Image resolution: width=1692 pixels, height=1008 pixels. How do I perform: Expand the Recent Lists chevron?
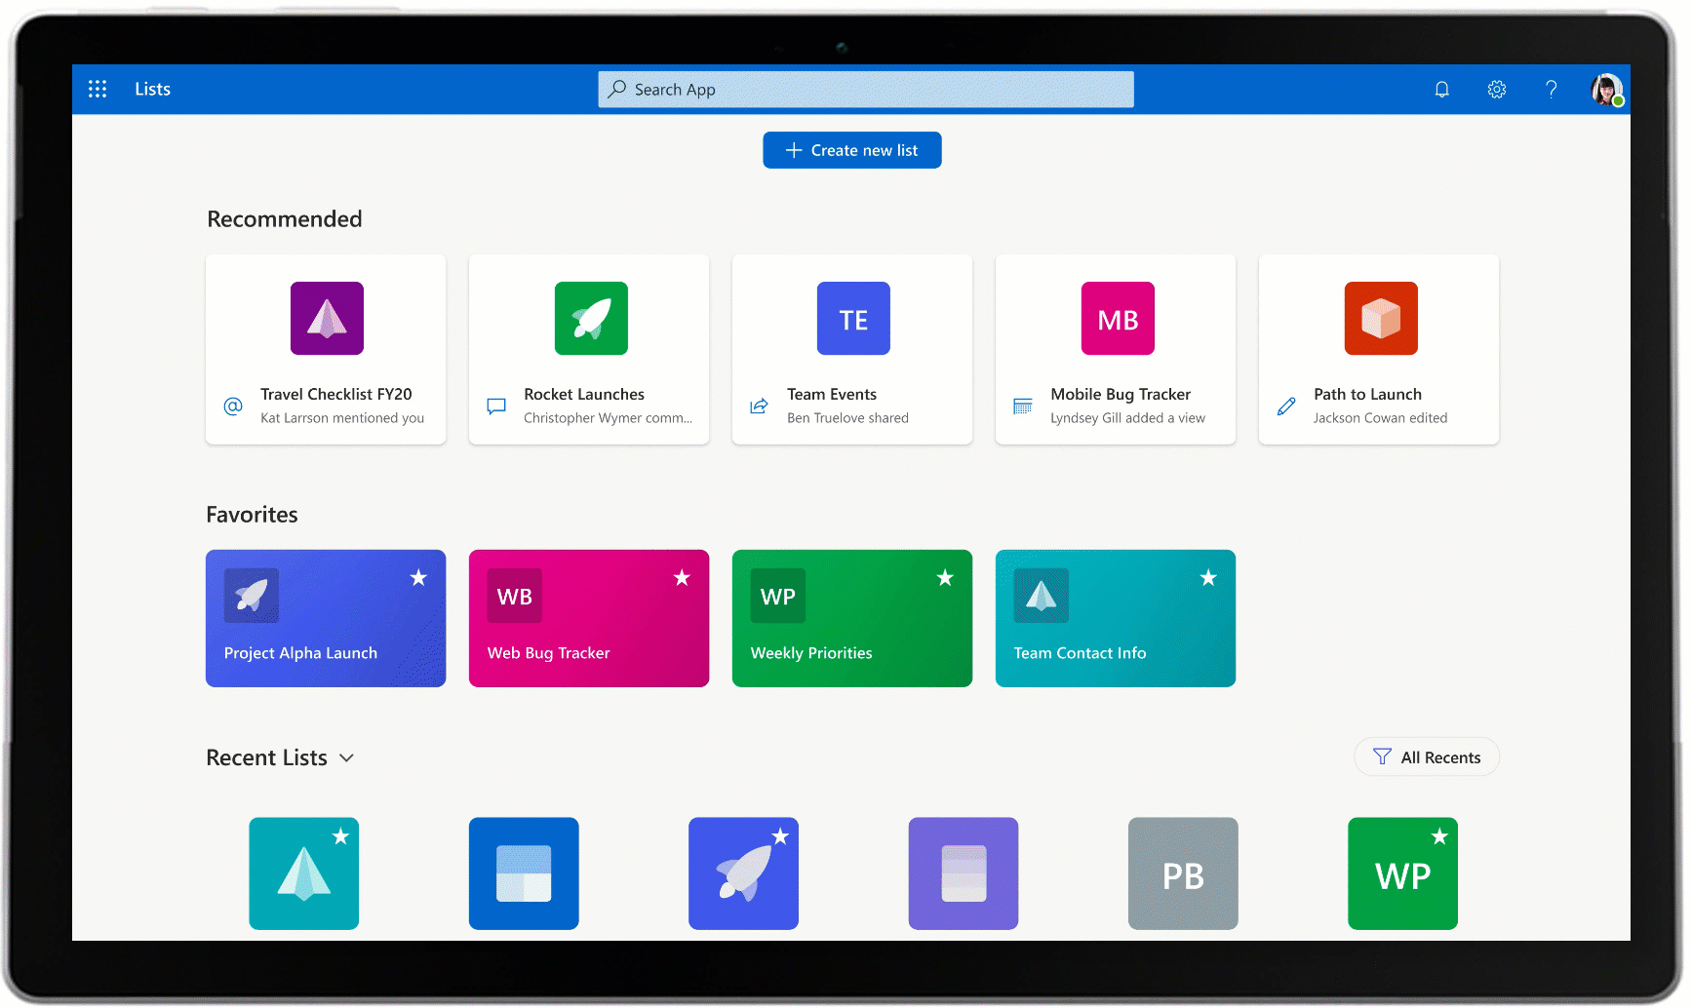click(x=347, y=757)
